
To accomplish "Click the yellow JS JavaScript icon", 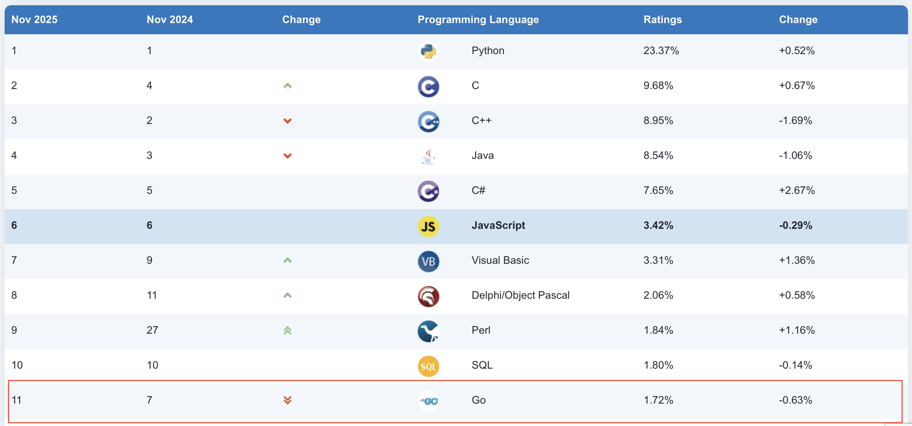I will [428, 226].
